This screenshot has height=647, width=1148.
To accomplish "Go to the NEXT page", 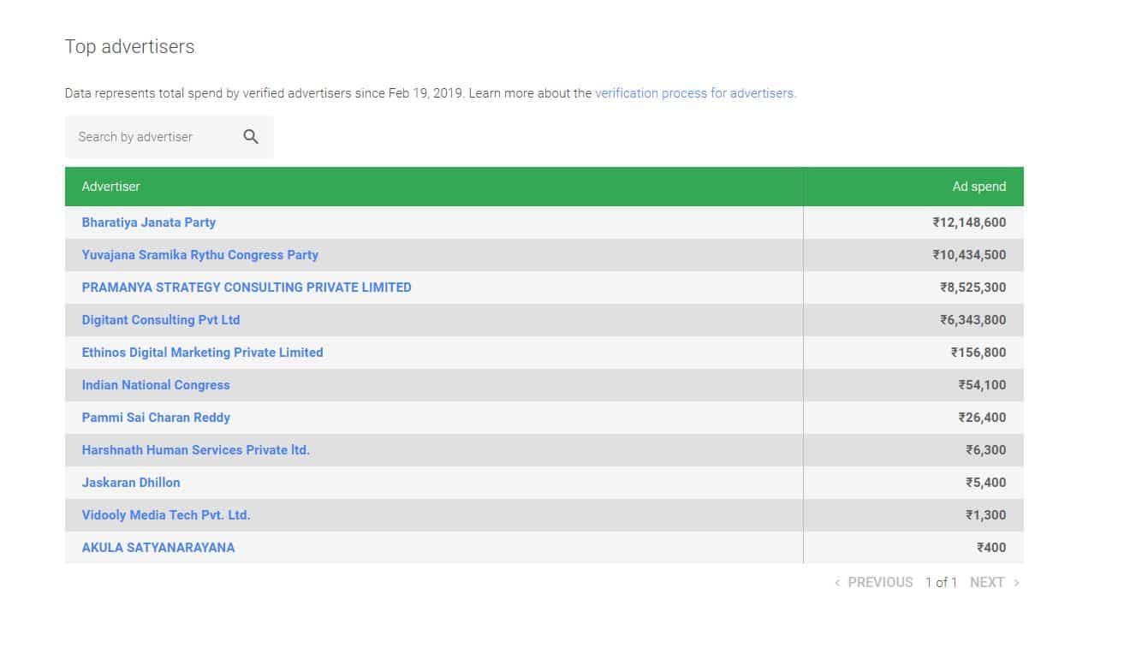I will [995, 583].
